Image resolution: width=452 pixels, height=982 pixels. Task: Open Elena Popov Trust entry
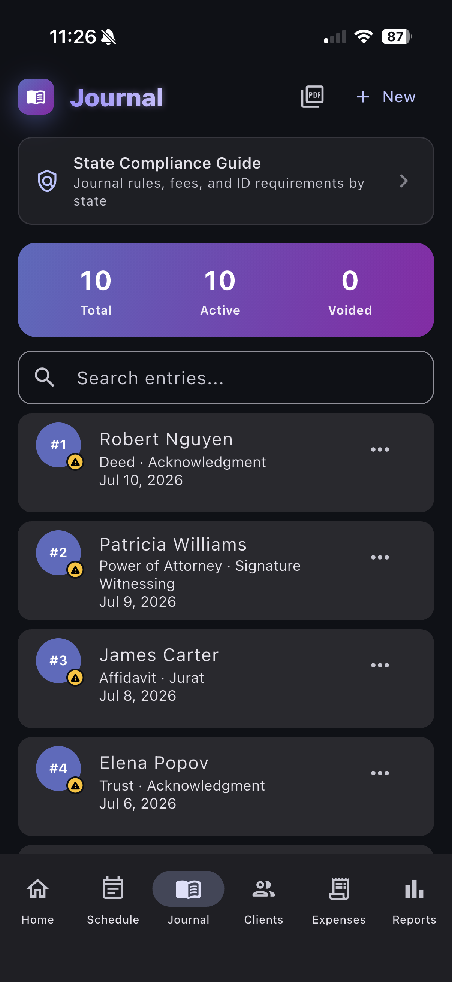point(226,786)
